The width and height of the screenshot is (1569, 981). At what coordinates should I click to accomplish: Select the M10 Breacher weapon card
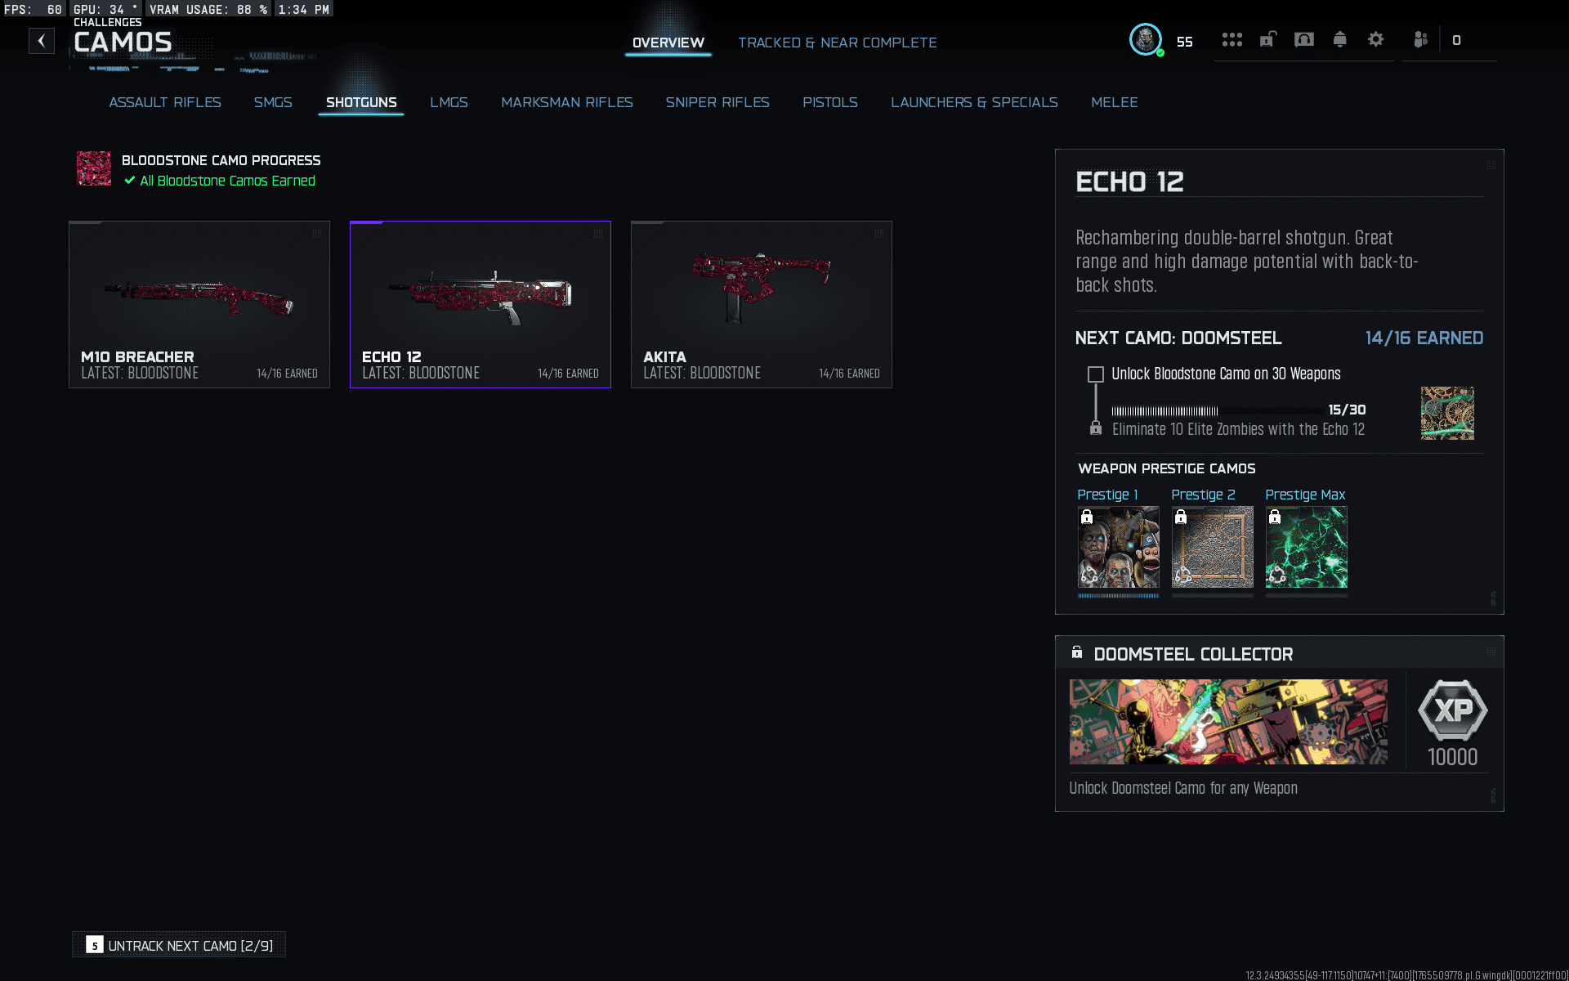pos(199,304)
